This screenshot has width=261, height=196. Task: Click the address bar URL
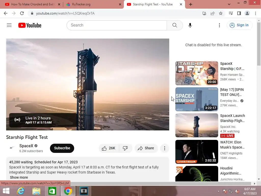pos(65,13)
